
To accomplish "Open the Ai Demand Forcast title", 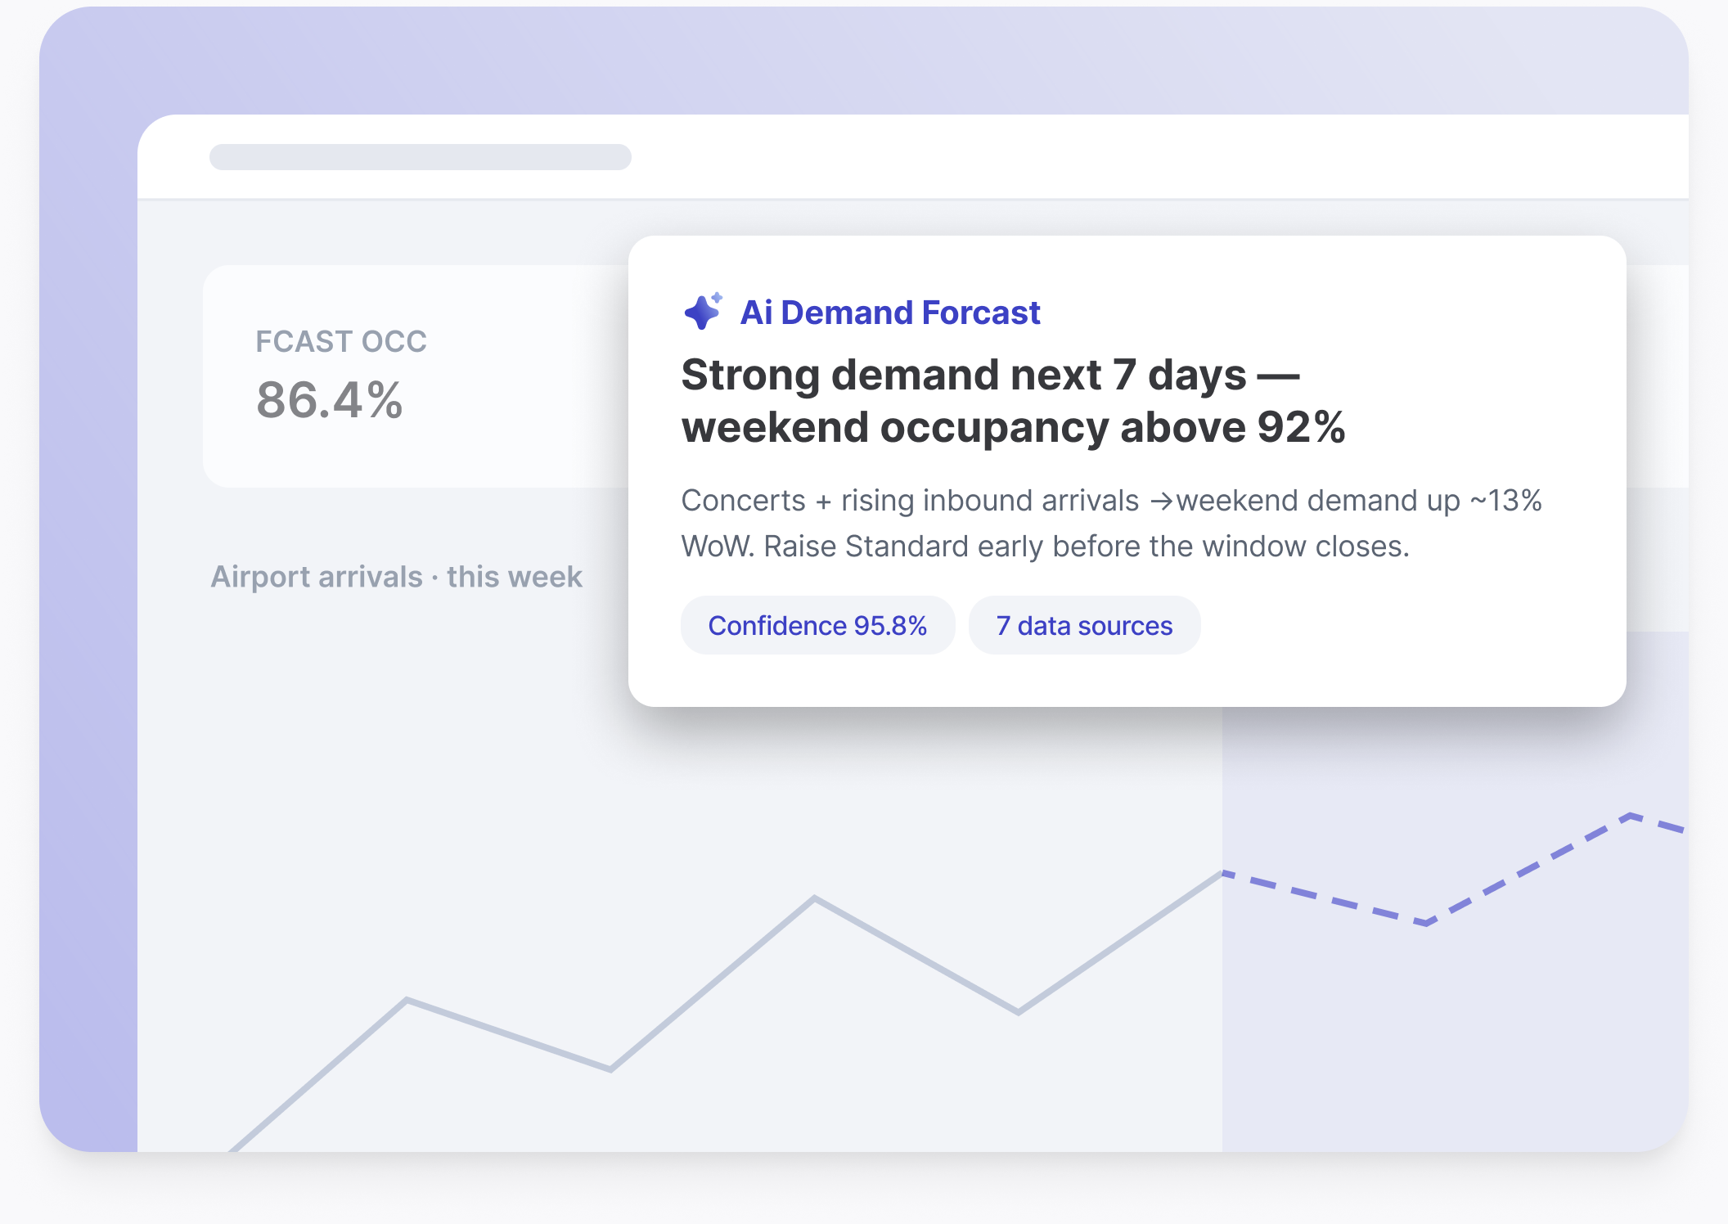I will pyautogui.click(x=890, y=313).
